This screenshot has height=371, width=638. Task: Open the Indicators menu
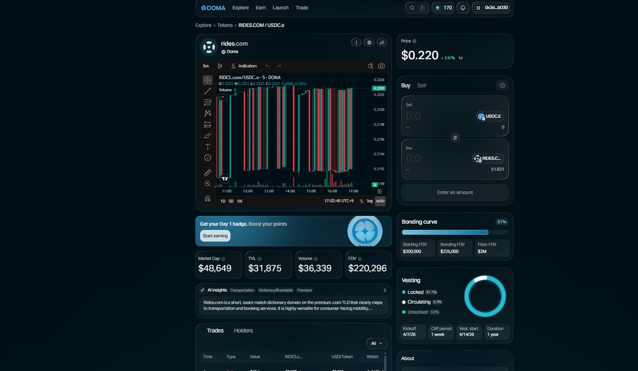(x=244, y=66)
